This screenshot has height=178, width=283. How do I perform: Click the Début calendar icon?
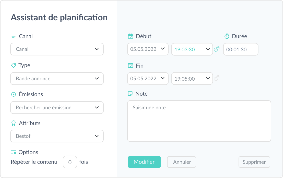[x=131, y=36]
